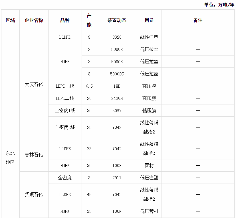Viewport: 236px width, 218px height.
Task: Click 低压拉丝 in the 5000SC row
Action: click(x=149, y=74)
